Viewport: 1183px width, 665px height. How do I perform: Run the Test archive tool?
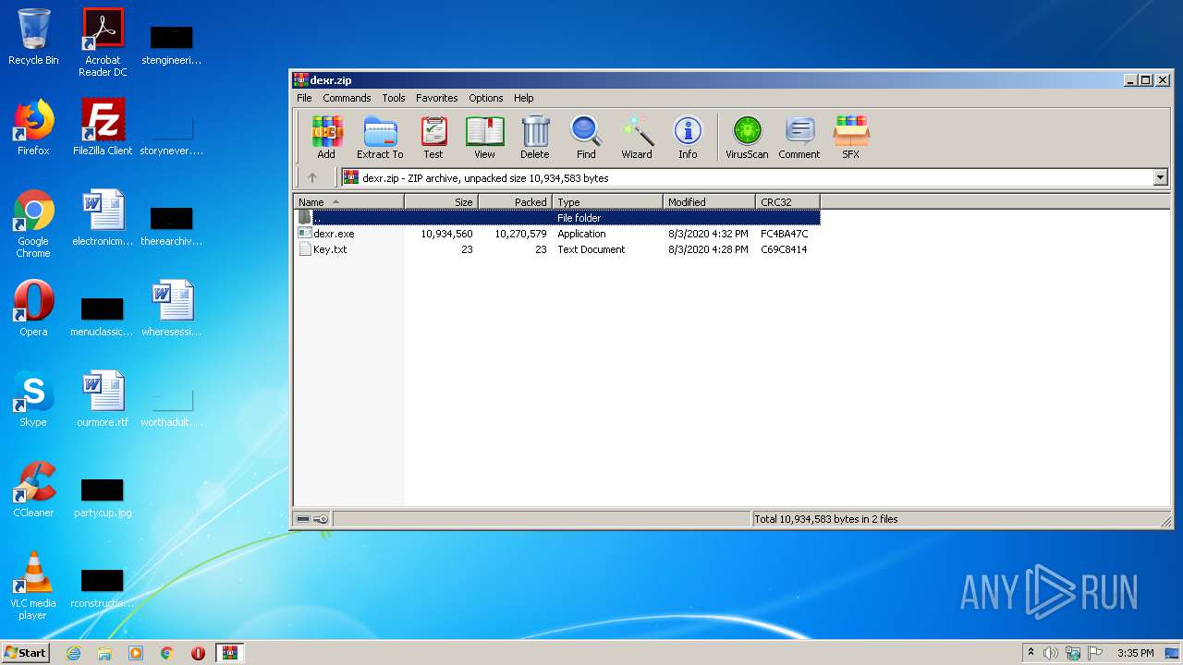(433, 137)
